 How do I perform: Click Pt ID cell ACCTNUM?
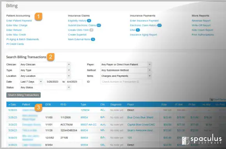(x=67, y=125)
